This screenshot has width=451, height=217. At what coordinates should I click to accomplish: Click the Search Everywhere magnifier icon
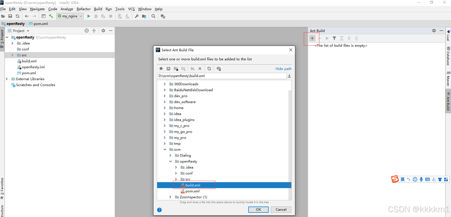[x=153, y=16]
